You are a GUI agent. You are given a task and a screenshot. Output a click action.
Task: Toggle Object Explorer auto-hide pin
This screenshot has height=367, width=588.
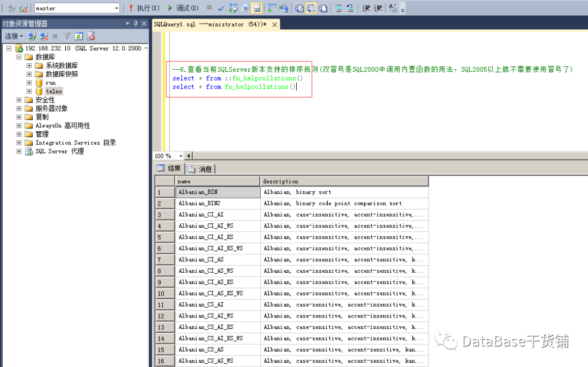[136, 23]
